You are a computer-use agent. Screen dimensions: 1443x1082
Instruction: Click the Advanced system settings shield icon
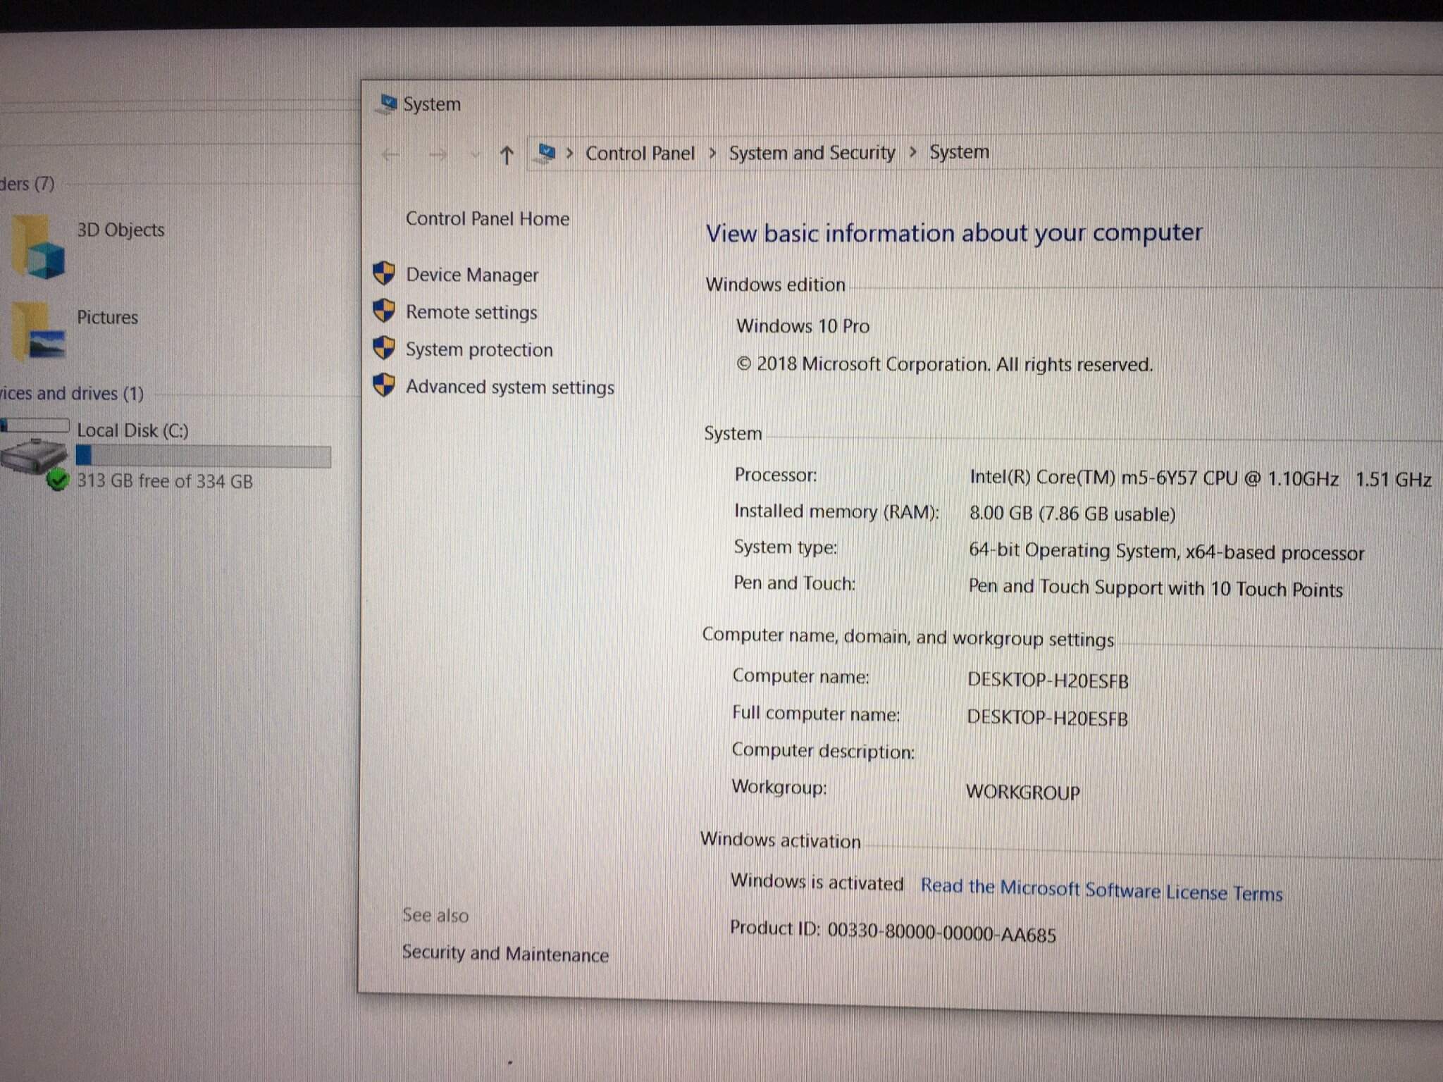point(384,385)
